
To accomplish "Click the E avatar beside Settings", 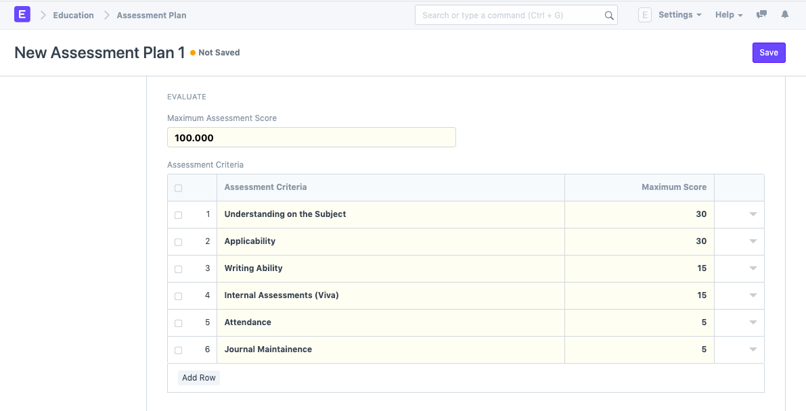I will (x=644, y=14).
